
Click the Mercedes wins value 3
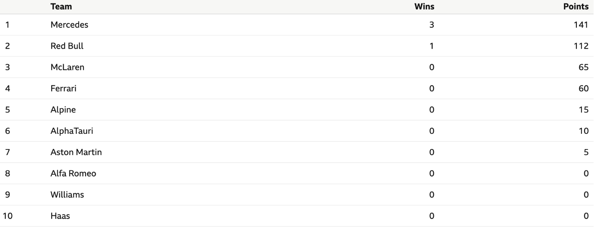[x=432, y=25]
